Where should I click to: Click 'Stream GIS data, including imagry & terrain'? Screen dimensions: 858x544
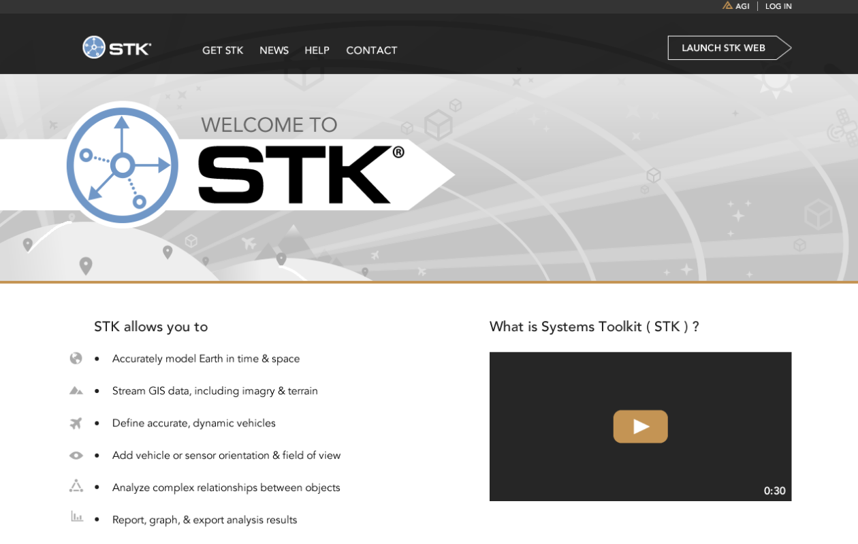[215, 391]
